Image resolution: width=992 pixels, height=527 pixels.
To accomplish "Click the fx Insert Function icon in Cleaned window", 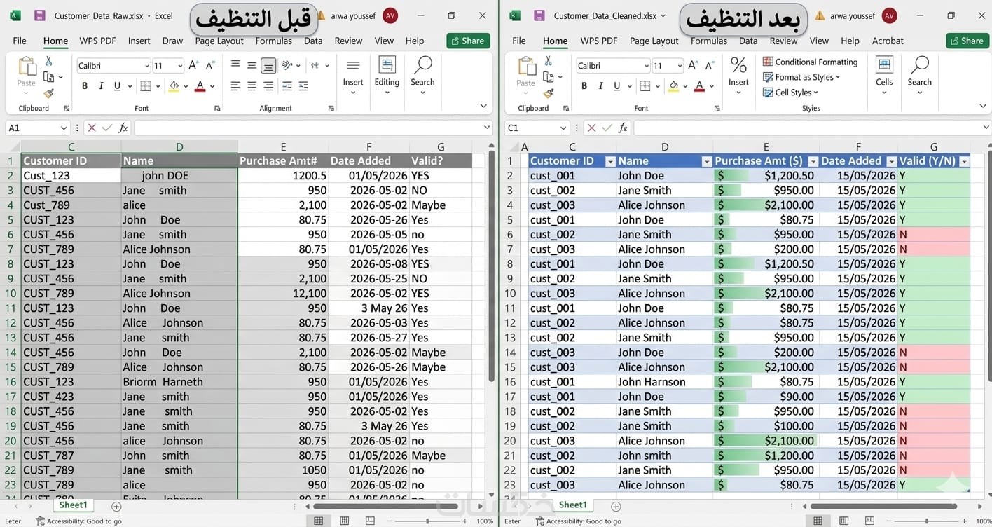I will point(624,128).
